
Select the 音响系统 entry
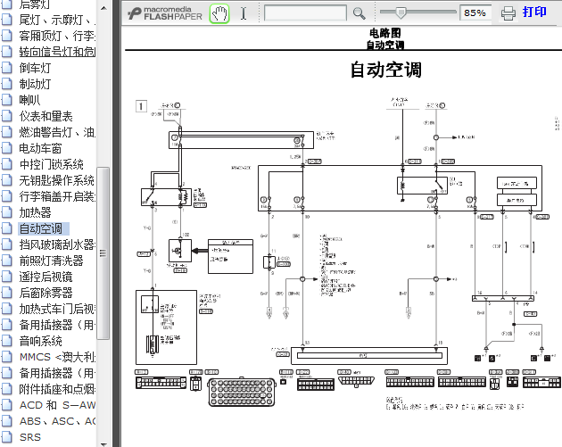click(x=40, y=341)
